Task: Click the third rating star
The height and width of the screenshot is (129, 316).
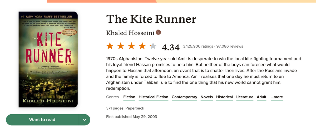Action: pyautogui.click(x=131, y=46)
